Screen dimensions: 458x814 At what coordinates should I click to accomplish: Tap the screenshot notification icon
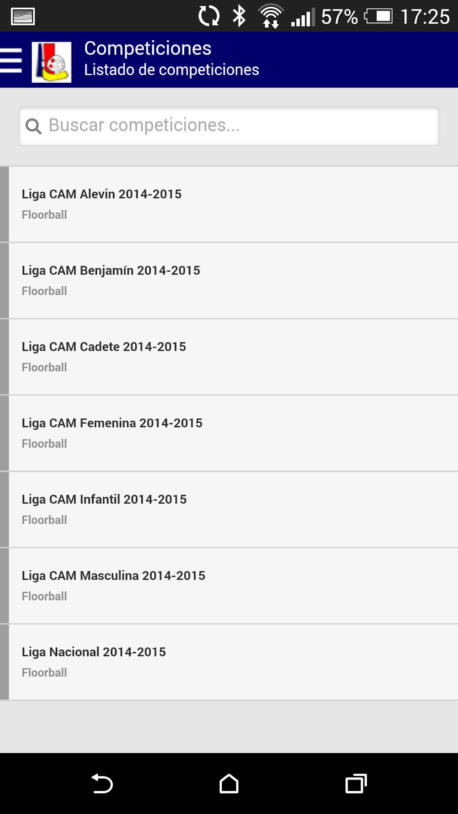coord(23,17)
